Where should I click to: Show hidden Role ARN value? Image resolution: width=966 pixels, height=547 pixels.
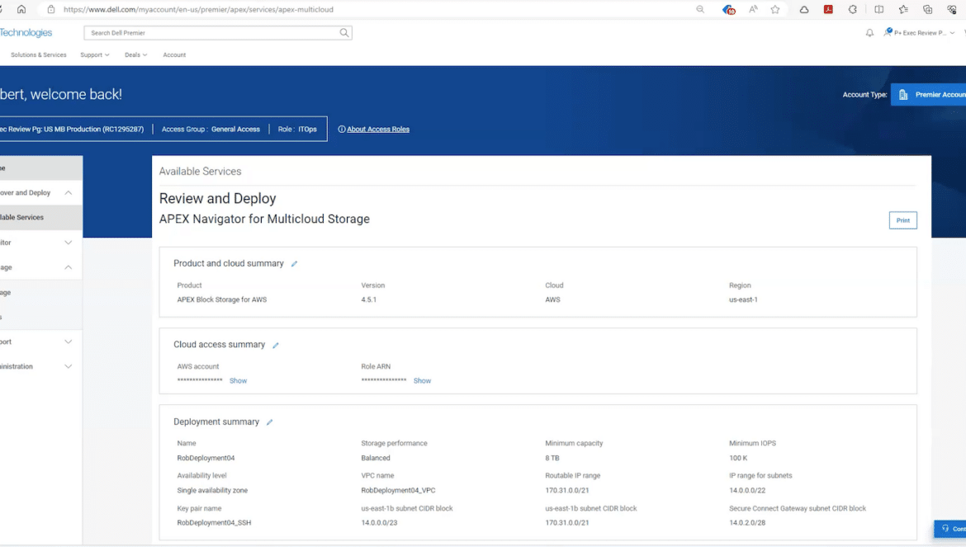click(x=422, y=381)
